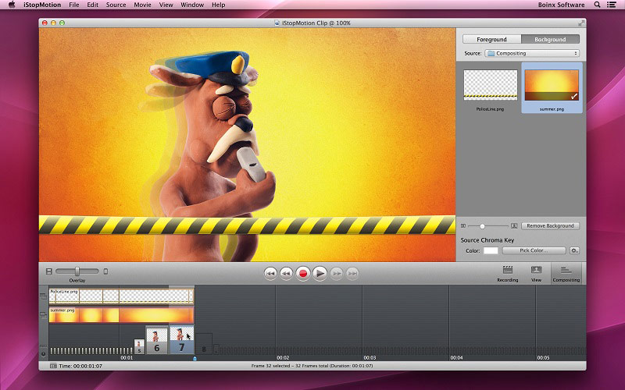
Task: Open Spotlight search in the menu bar
Action: coord(597,5)
